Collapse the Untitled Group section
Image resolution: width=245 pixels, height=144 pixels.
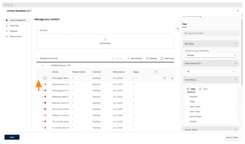43,65
